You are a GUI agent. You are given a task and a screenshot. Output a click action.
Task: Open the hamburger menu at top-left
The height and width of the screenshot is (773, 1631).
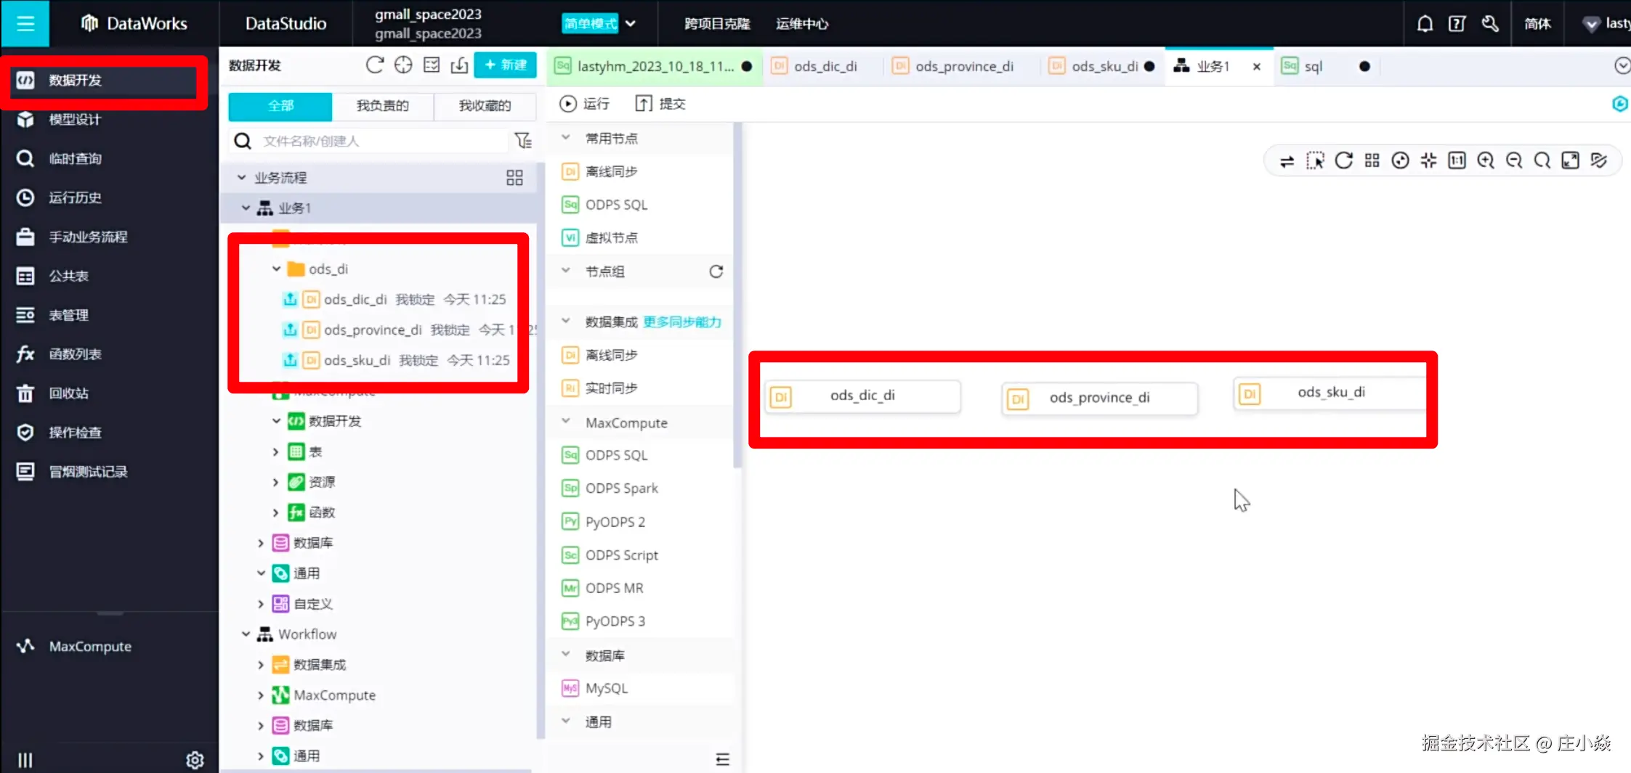click(25, 23)
